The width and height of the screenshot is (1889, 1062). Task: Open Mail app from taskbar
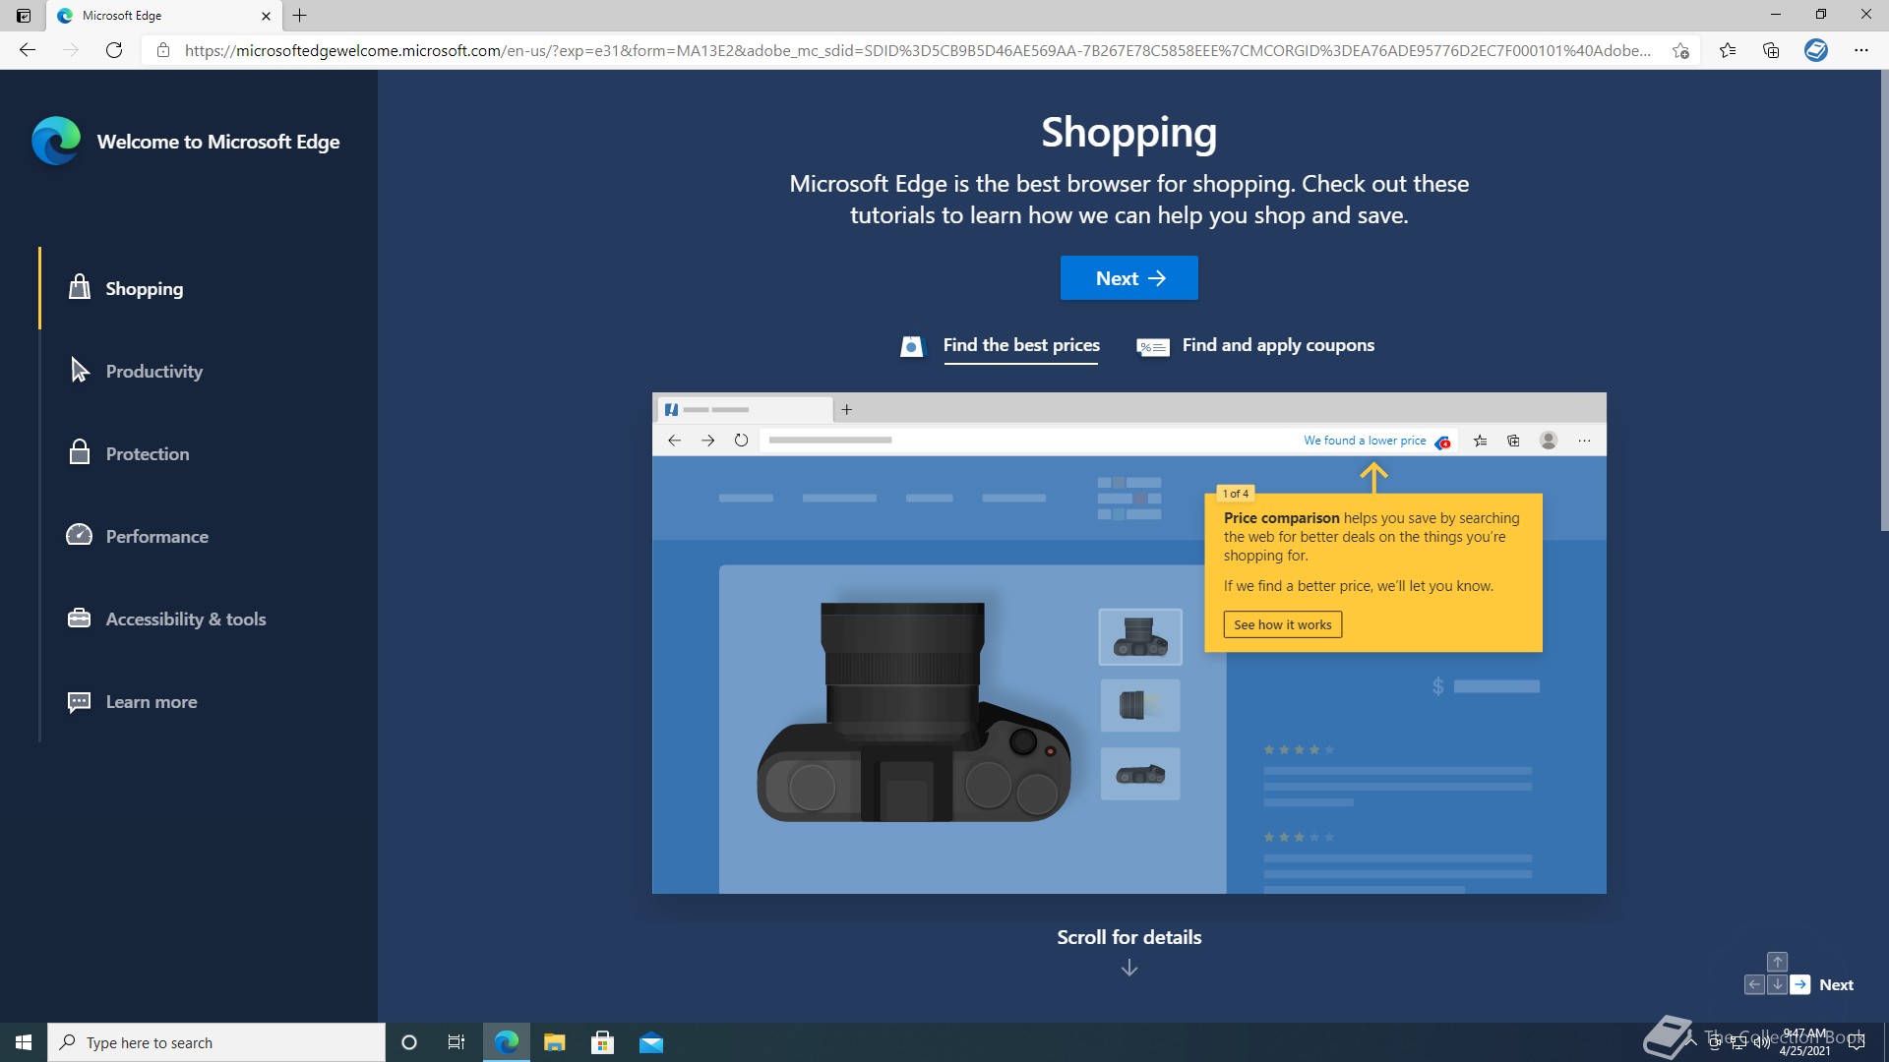[x=651, y=1042]
